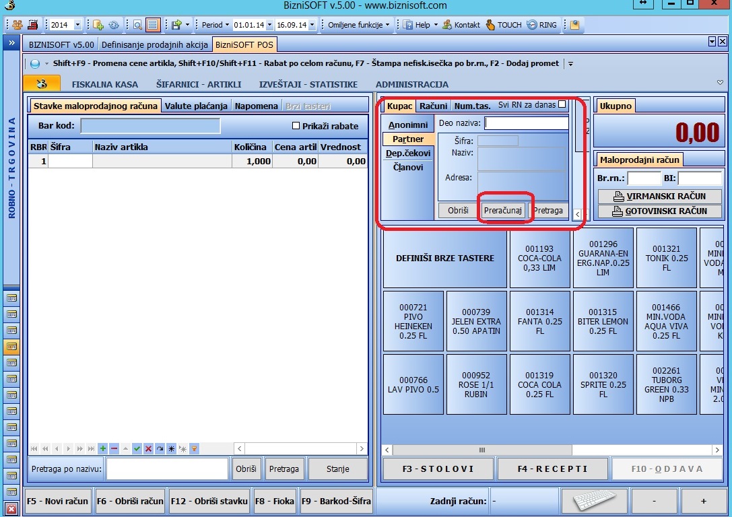Check the Svi RN za danas box

click(x=562, y=104)
